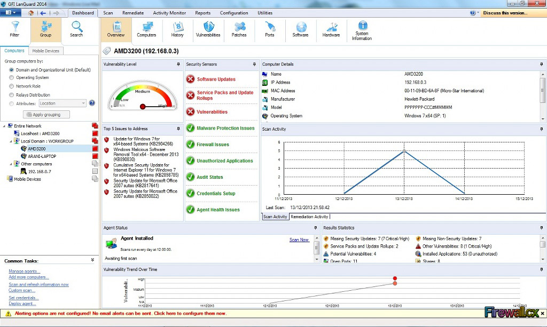Go back with the left arrow
Viewport: 547px width, 327px height.
click(x=43, y=13)
